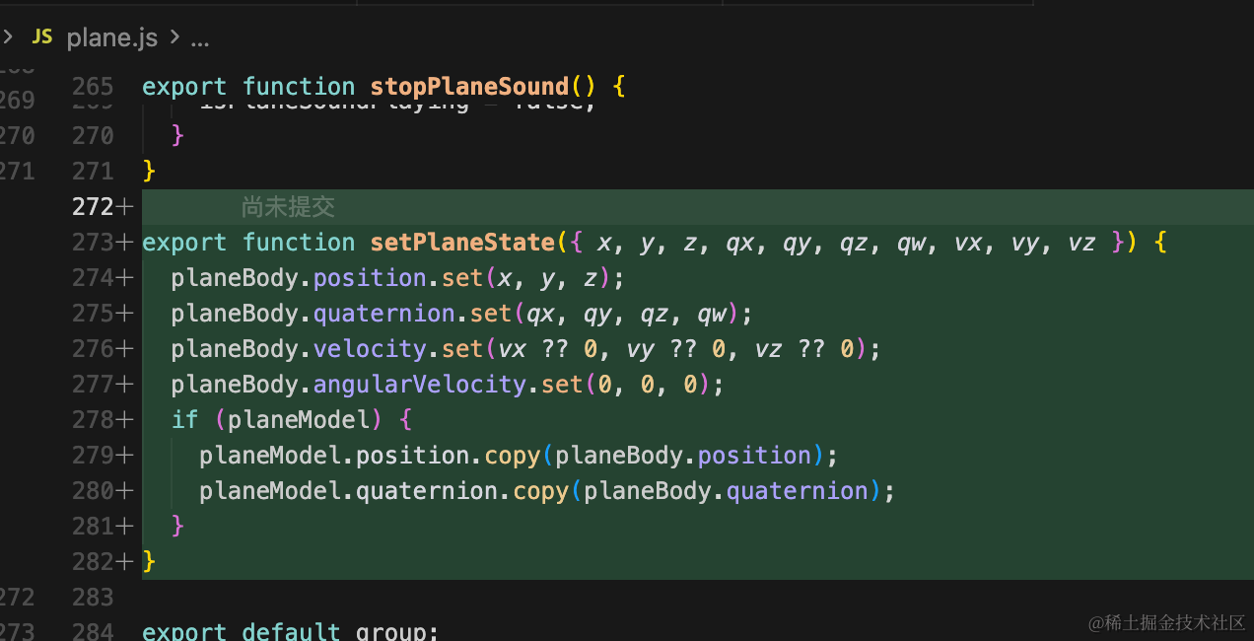This screenshot has height=641, width=1254.
Task: Click velocity property on line 276
Action: coord(370,349)
